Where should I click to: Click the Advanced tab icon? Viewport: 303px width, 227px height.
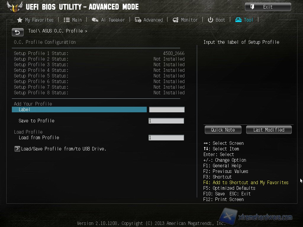138,20
